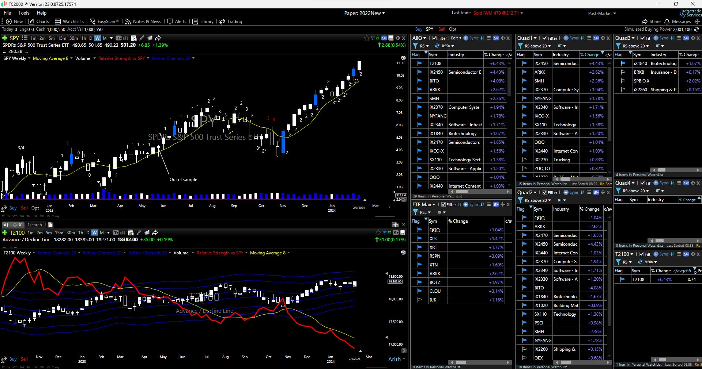Click refresh icon beside Simulated Buying Power
The image size is (702, 369).
[x=697, y=29]
